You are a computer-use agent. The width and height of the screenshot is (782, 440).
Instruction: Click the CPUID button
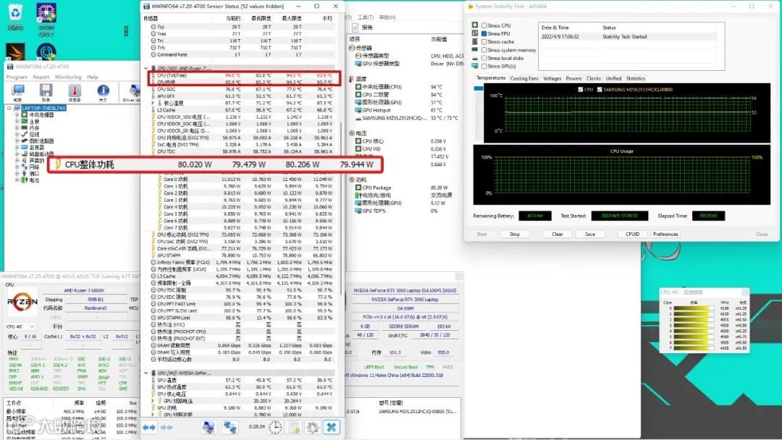(x=632, y=234)
